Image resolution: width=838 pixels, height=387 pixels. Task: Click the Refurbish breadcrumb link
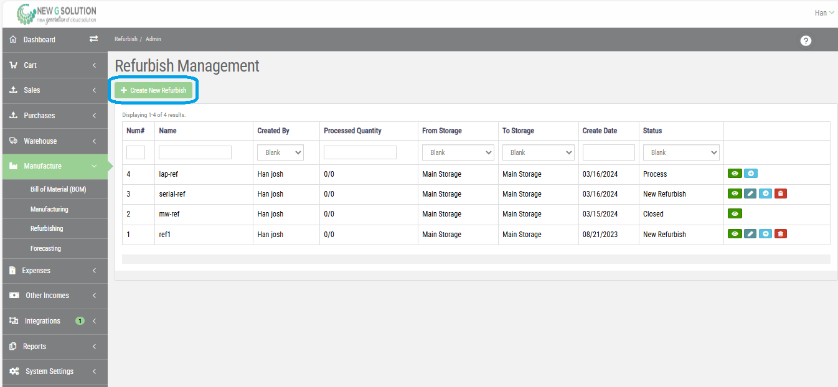coord(126,39)
